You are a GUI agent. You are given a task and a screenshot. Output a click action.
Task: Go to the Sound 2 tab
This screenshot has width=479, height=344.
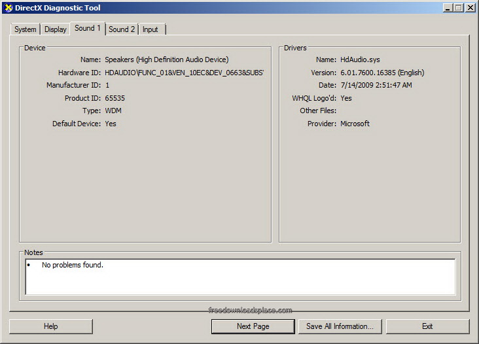[122, 29]
